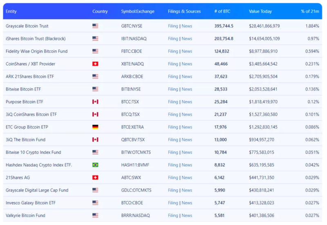Click the German flag for ETC Group Bitcoin ETP
The height and width of the screenshot is (225, 327).
tap(95, 127)
